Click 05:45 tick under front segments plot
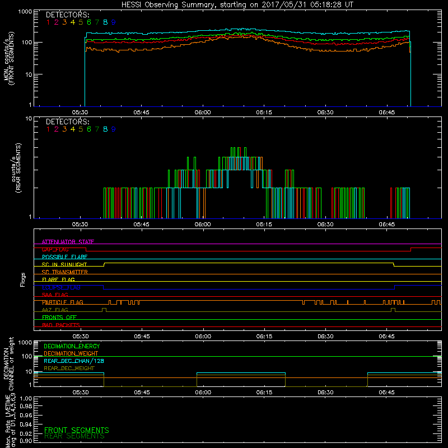Viewport: 448px width, 448px height. coord(142,113)
